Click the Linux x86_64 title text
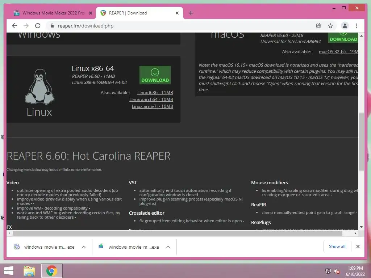This screenshot has width=371, height=278. point(93,68)
